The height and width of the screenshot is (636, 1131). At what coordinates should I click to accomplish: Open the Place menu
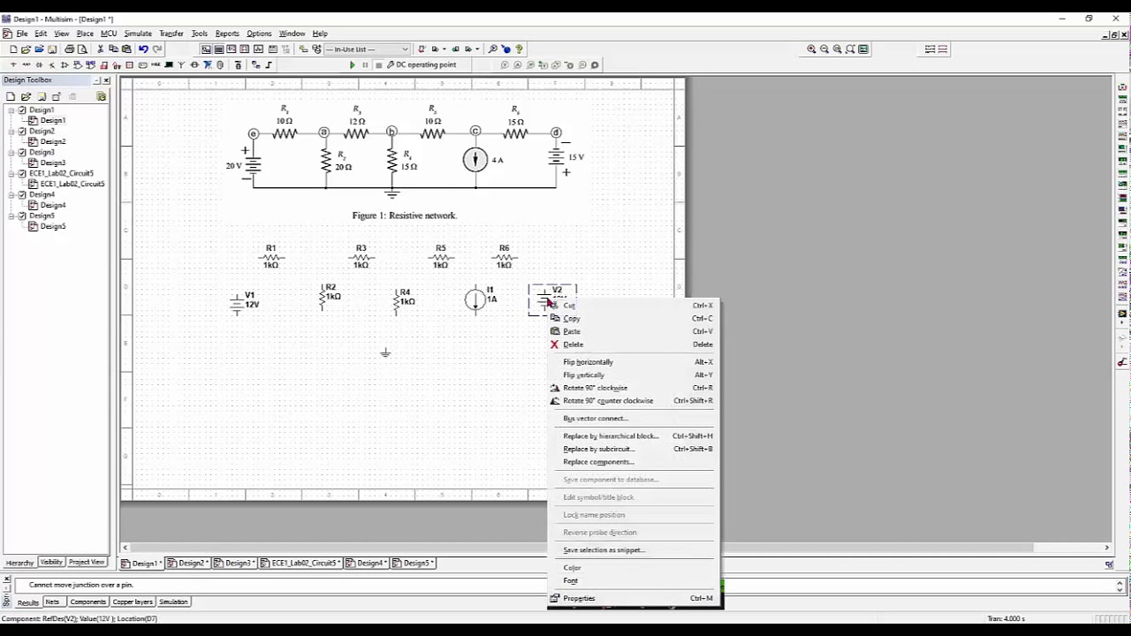point(85,34)
